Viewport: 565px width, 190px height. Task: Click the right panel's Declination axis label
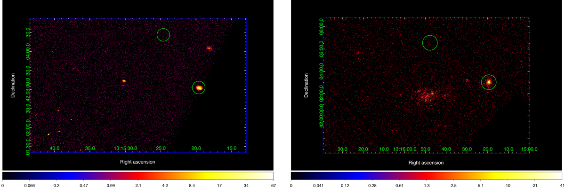click(307, 85)
